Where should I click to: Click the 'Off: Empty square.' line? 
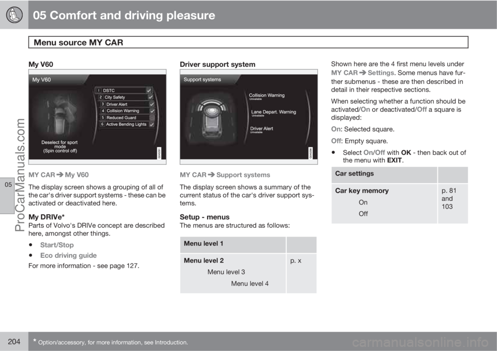tap(359, 141)
